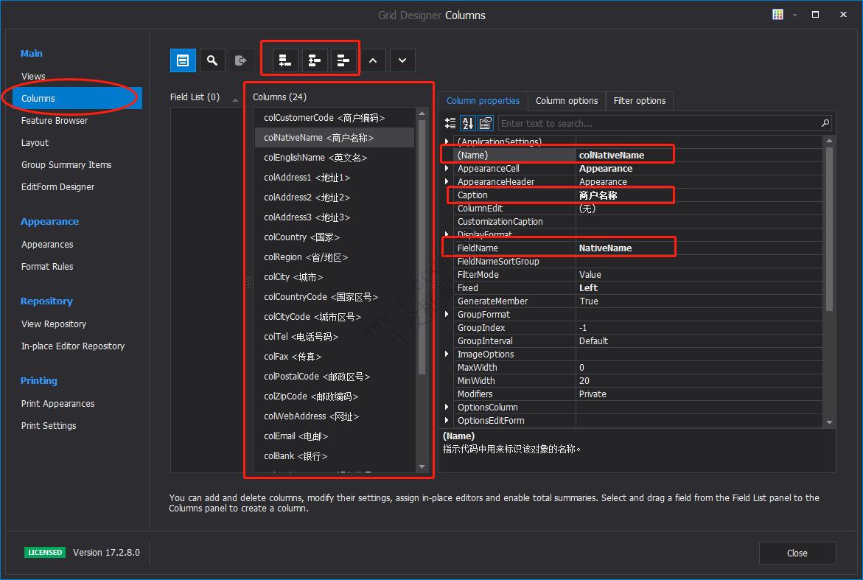The image size is (863, 580).
Task: Click the Enter text to search field
Action: click(656, 123)
